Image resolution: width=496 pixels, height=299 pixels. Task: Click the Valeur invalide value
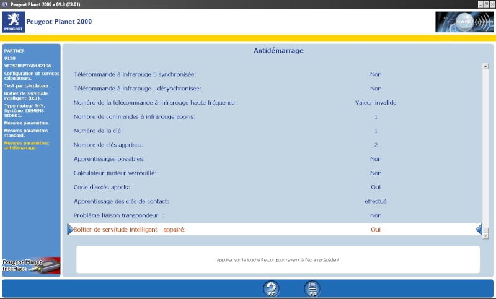[x=376, y=102]
